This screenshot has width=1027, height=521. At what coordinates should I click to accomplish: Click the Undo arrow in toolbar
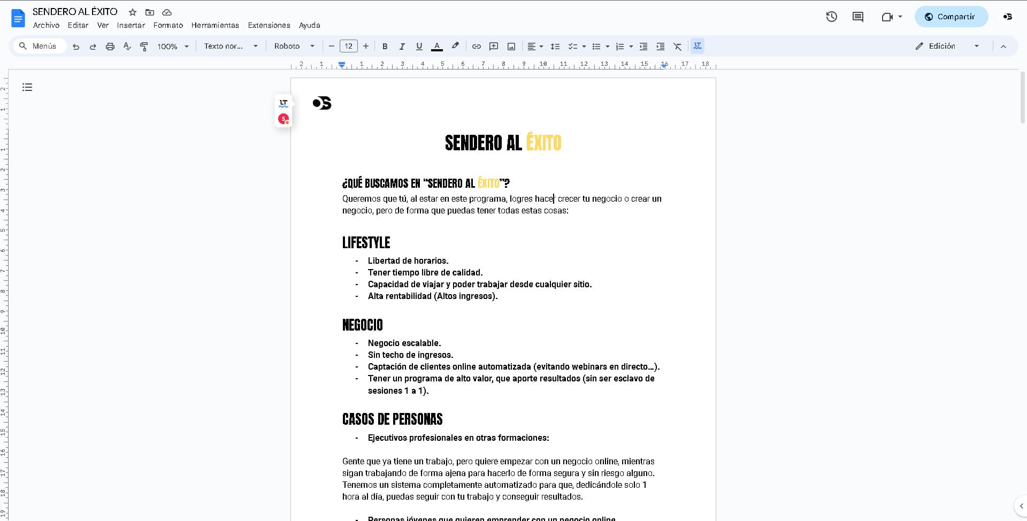pyautogui.click(x=76, y=47)
